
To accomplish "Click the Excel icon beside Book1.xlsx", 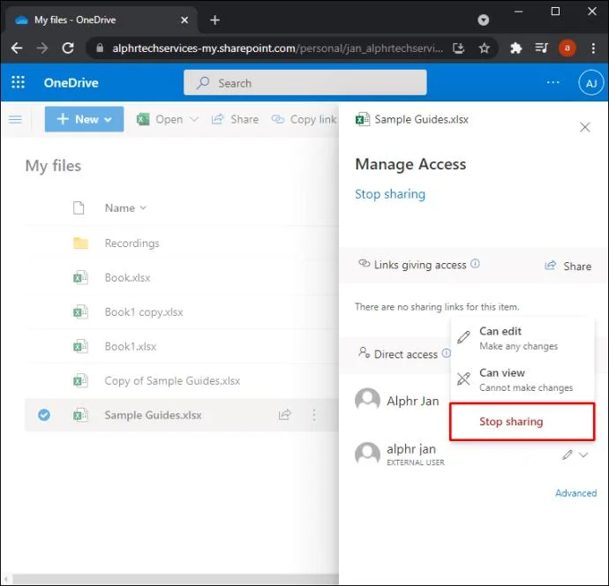I will click(x=80, y=347).
